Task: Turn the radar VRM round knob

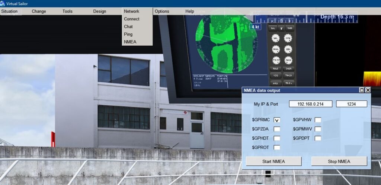Action: tap(288, 38)
